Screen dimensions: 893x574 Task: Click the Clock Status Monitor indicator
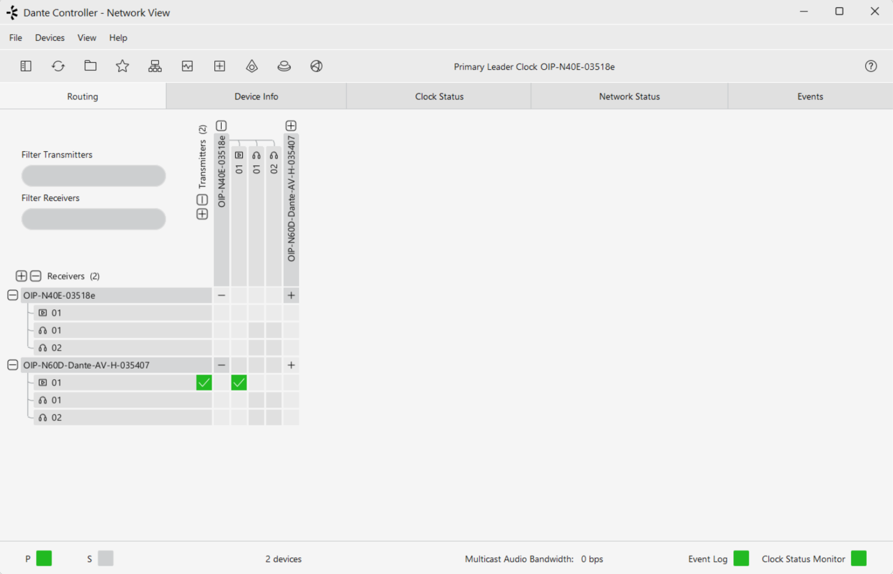coord(858,558)
